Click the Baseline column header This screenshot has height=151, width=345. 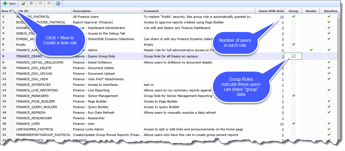coord(330,11)
